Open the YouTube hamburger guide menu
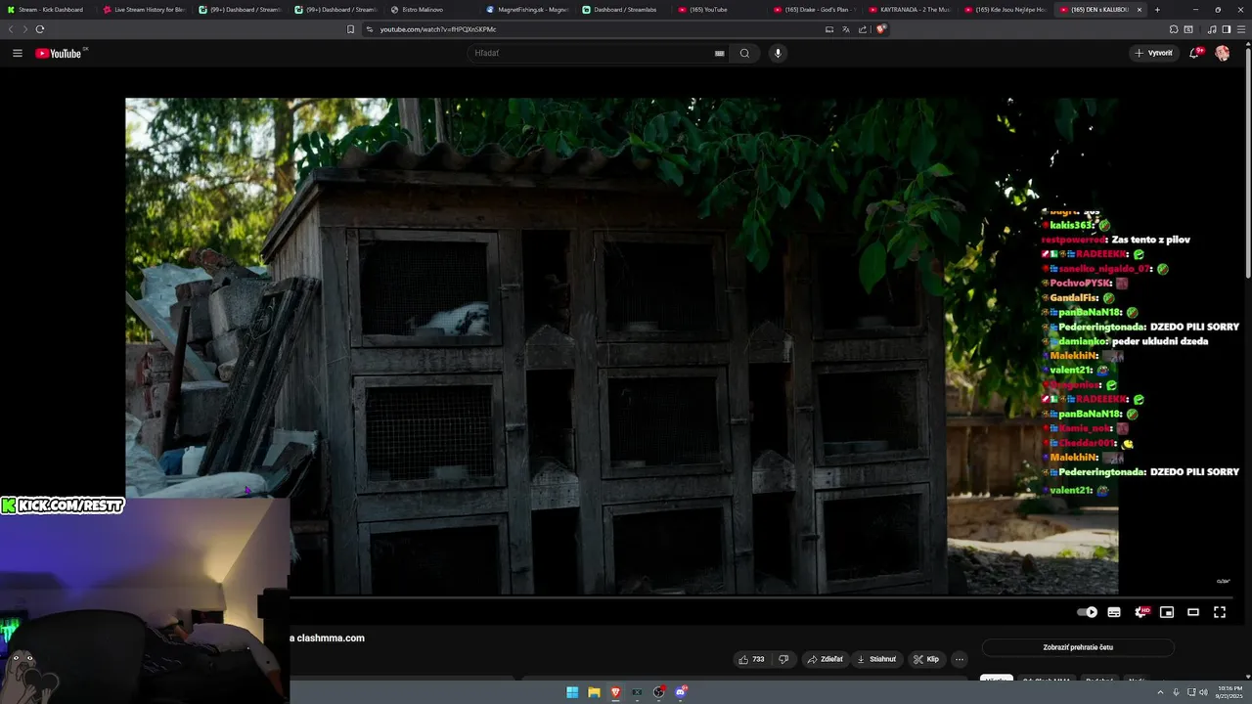Viewport: 1252px width, 704px height. (x=18, y=53)
